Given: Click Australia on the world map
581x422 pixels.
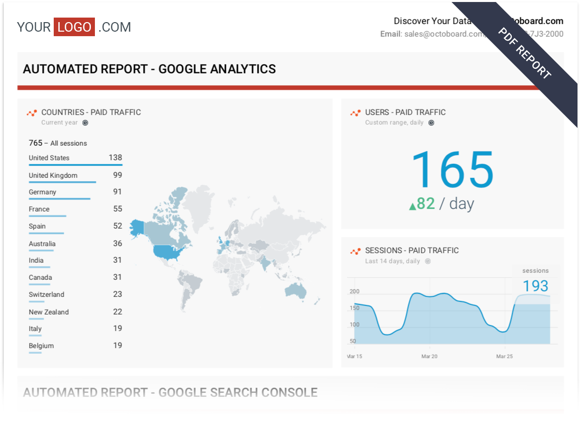Looking at the screenshot, I should [296, 291].
